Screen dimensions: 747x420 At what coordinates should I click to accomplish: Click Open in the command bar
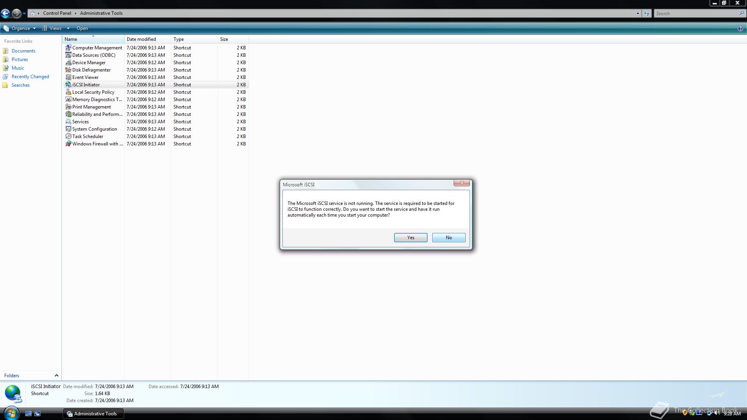point(82,28)
